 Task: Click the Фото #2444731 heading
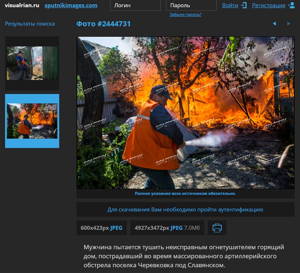(103, 24)
